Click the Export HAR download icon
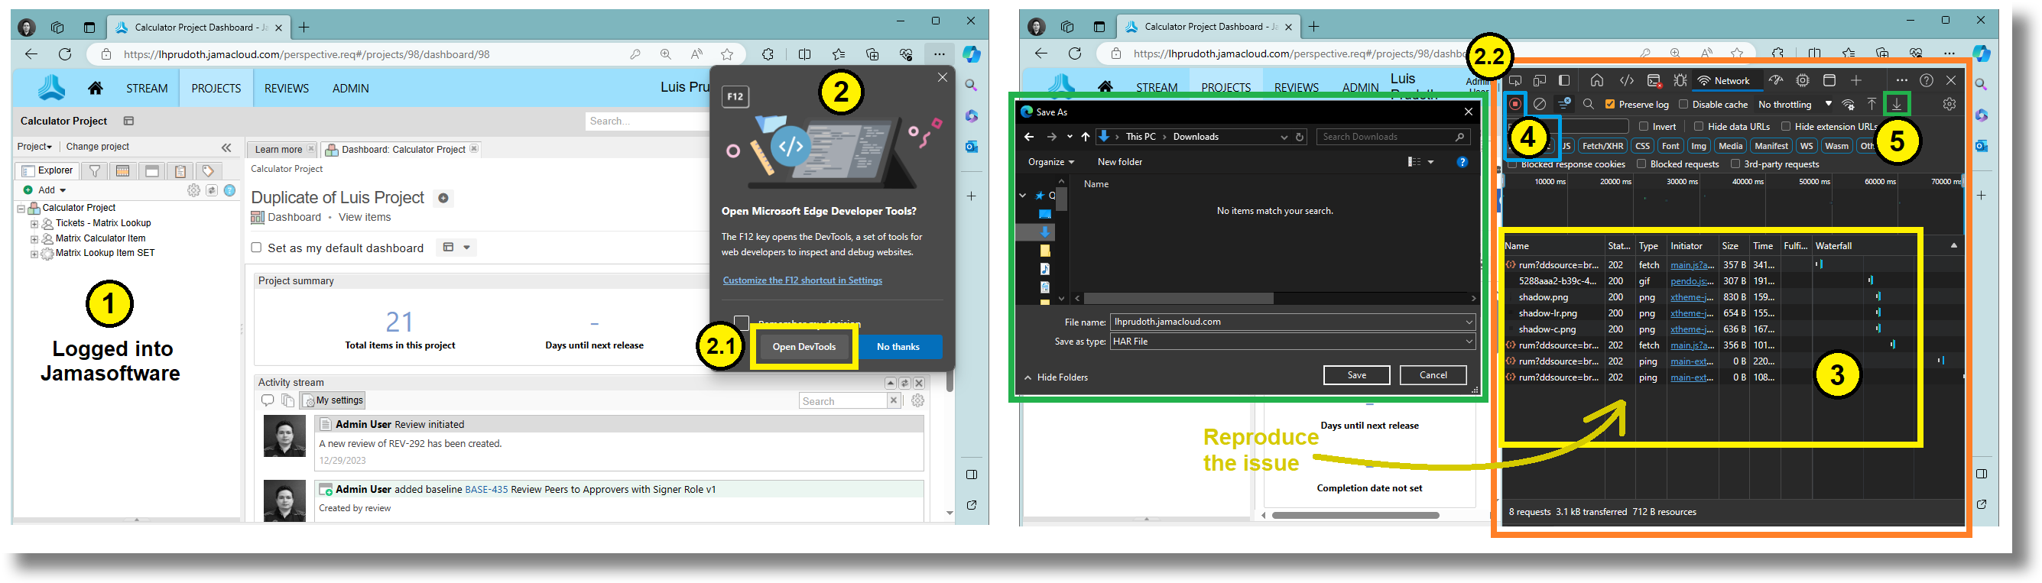Screen dimensions: 2042x583 pyautogui.click(x=1897, y=104)
